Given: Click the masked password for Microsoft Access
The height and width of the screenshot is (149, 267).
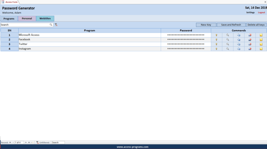Looking at the screenshot, I should [x=186, y=35].
